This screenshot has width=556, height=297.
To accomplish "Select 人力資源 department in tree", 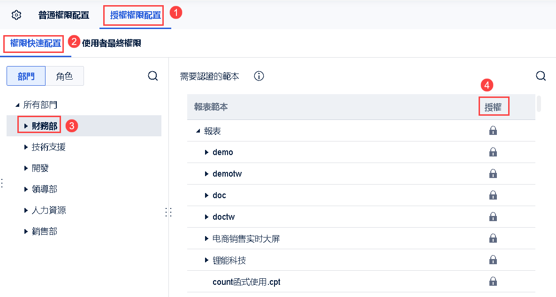I will 49,210.
